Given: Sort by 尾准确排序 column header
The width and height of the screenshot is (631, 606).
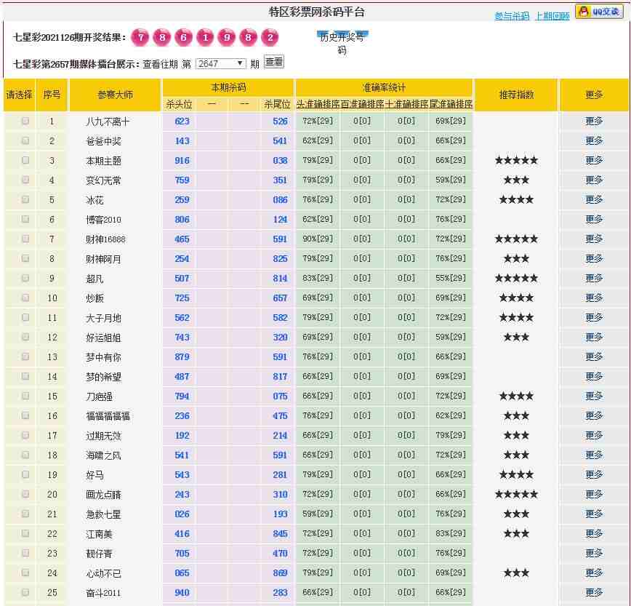Looking at the screenshot, I should (x=451, y=104).
